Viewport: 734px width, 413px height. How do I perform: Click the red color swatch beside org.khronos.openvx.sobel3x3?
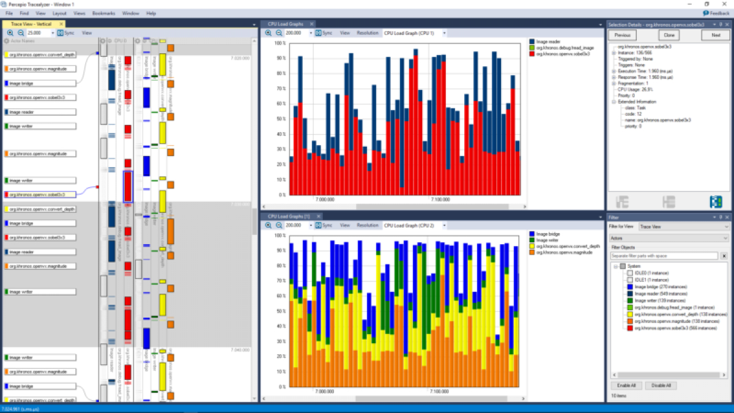(630, 328)
